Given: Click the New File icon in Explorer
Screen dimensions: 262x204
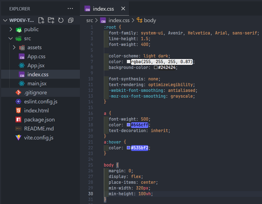Looking at the screenshot, I should pos(41,20).
